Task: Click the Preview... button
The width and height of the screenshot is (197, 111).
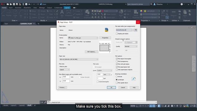Action: [62, 88]
